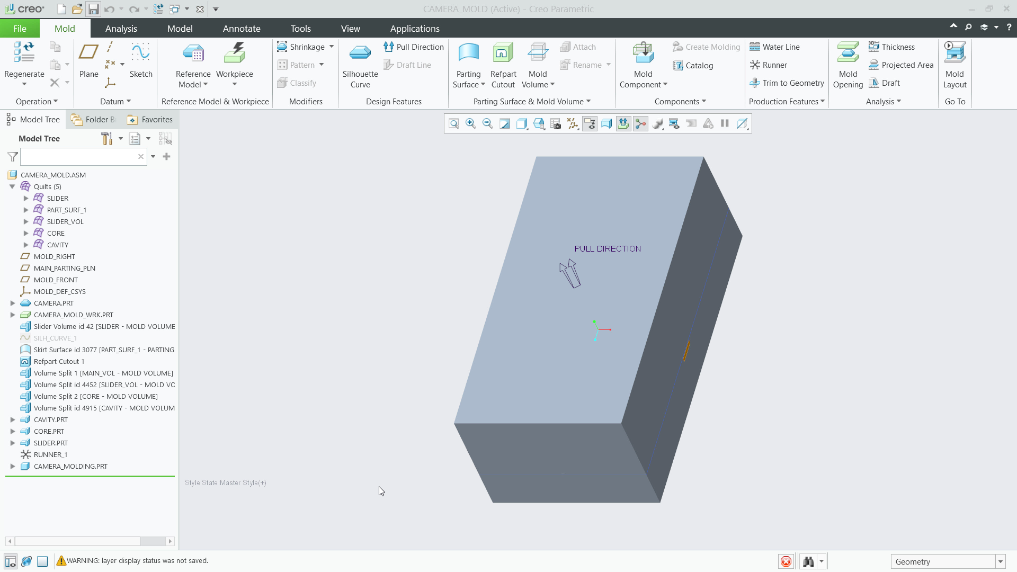Screen dimensions: 1017x572
Task: Activate the Trim to Geometry tool
Action: click(787, 83)
